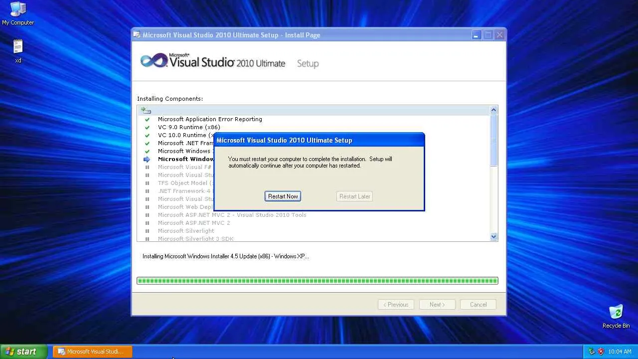Click the 10:04 AM taskbar clock
The height and width of the screenshot is (359, 638).
620,352
